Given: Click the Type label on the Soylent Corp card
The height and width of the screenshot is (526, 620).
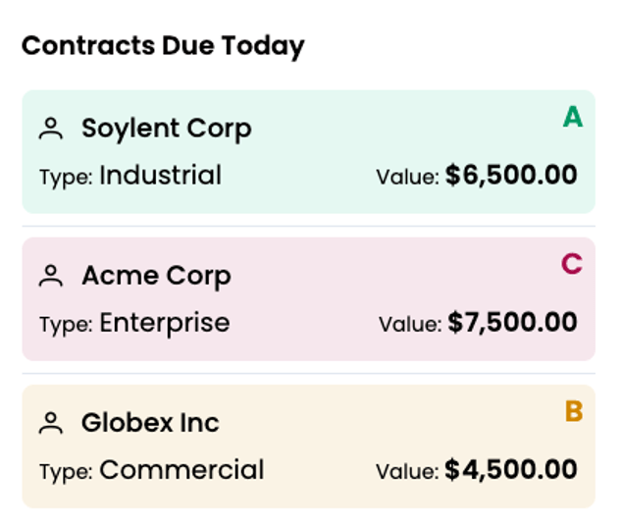Looking at the screenshot, I should click(66, 178).
